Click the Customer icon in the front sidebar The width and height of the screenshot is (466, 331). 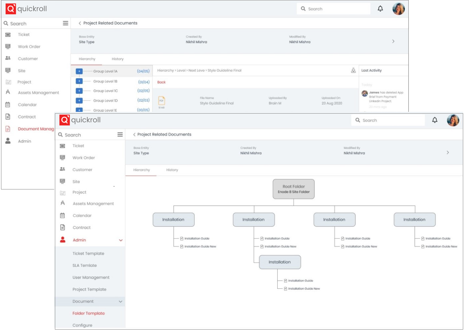[x=63, y=169]
